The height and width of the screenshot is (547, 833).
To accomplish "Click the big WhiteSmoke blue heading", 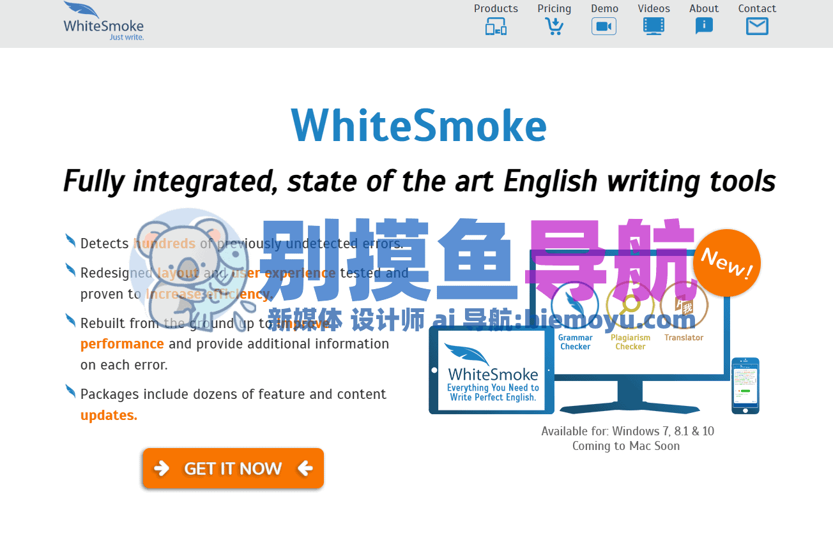I will point(418,126).
